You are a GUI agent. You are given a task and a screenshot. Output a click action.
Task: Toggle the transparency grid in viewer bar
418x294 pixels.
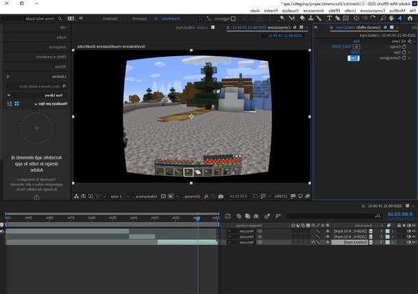coord(163,196)
